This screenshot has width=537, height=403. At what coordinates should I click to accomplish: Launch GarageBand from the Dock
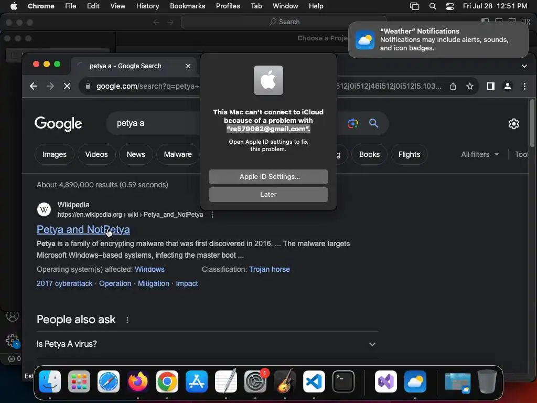(x=285, y=381)
